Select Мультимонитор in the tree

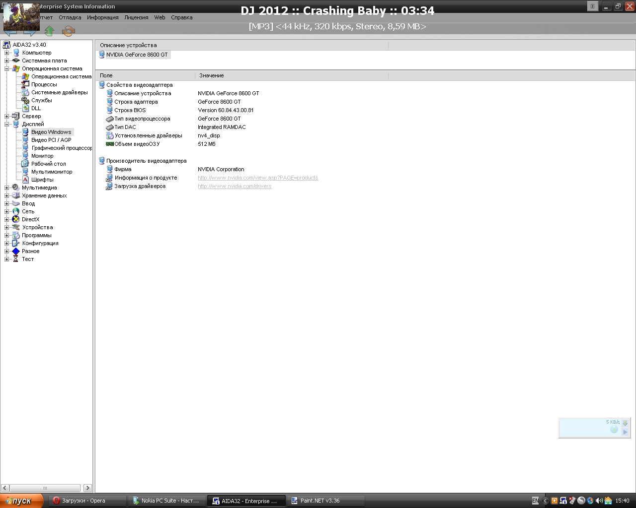52,172
